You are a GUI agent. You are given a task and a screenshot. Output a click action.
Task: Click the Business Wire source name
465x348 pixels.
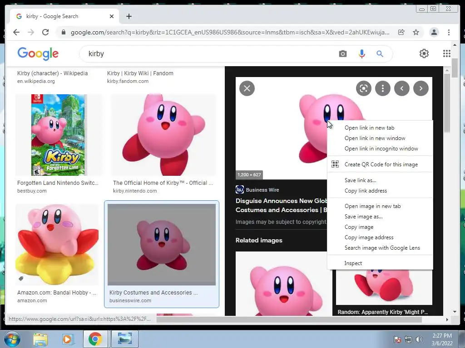262,190
